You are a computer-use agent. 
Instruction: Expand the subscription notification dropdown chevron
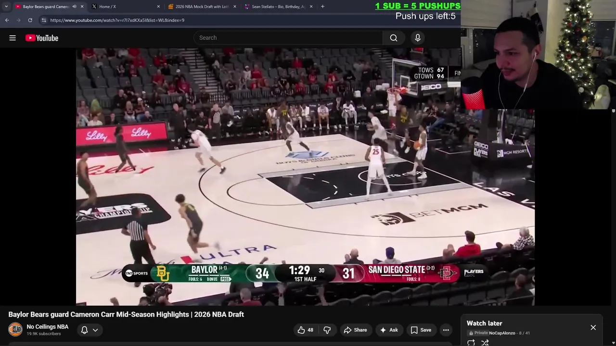tap(95, 330)
